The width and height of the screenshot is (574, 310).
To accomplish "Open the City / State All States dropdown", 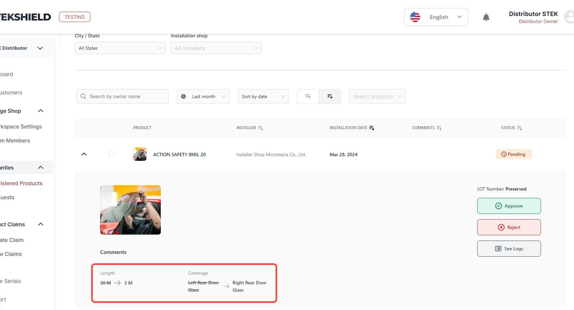I will 120,48.
